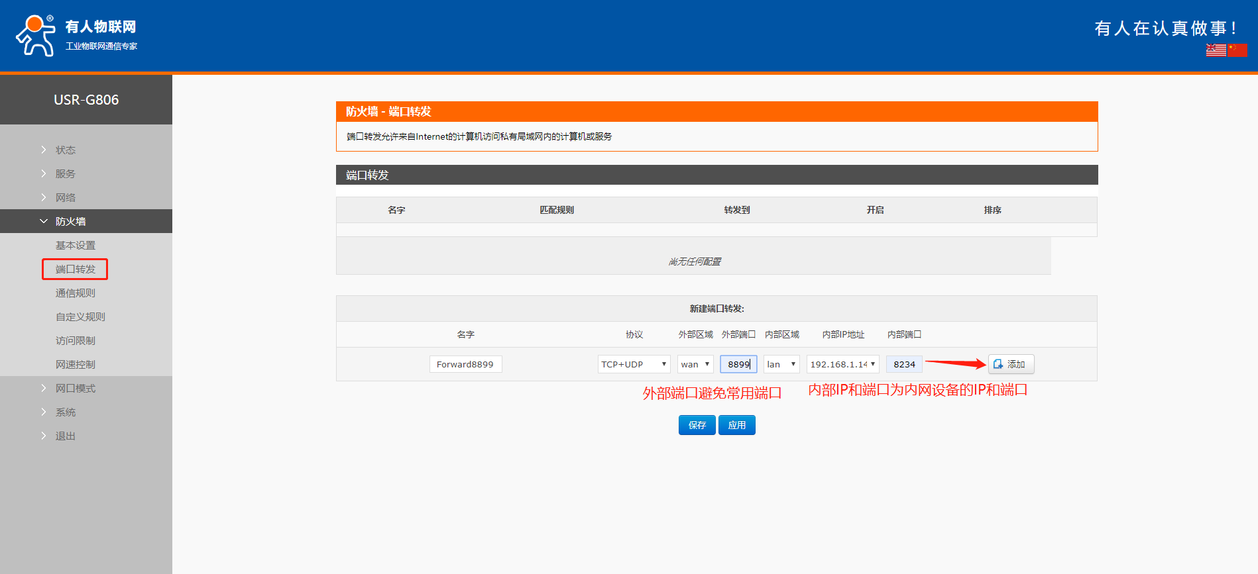Click the 保存 save button
1258x574 pixels.
click(x=697, y=425)
